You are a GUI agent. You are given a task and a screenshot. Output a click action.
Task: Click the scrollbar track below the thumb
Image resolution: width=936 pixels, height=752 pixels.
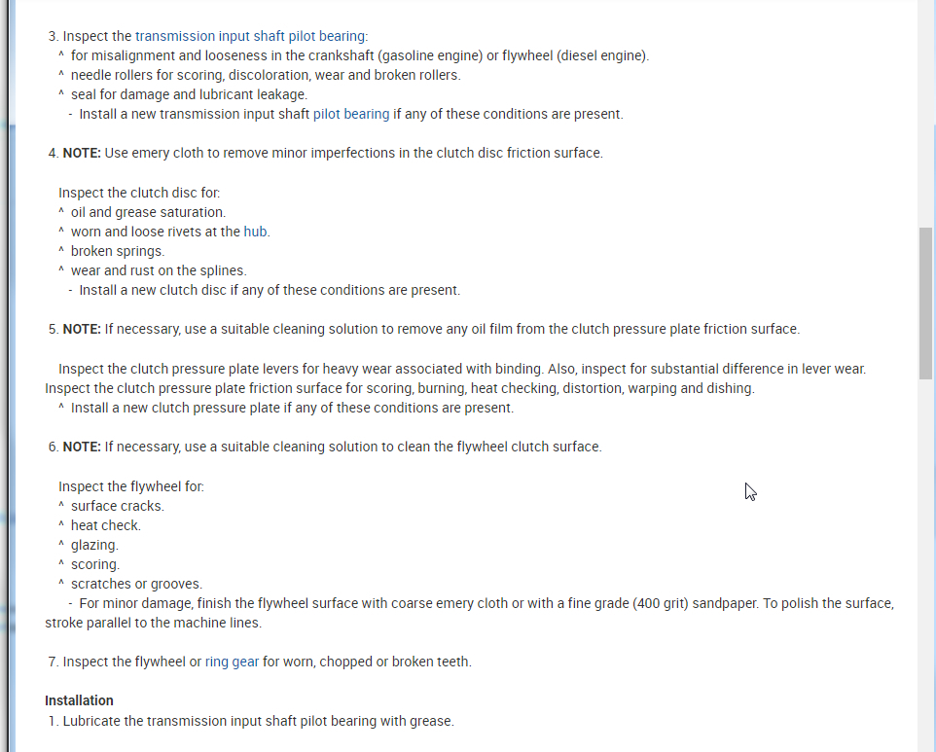[925, 564]
